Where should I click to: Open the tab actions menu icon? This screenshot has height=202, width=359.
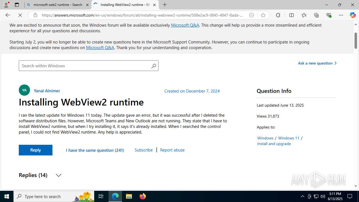(17, 5)
